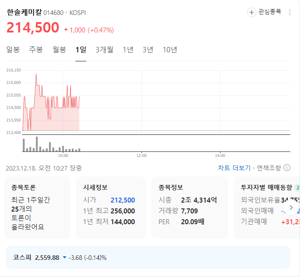Click the 코스피 index banner
This screenshot has height=277, width=300.
pyautogui.click(x=148, y=257)
